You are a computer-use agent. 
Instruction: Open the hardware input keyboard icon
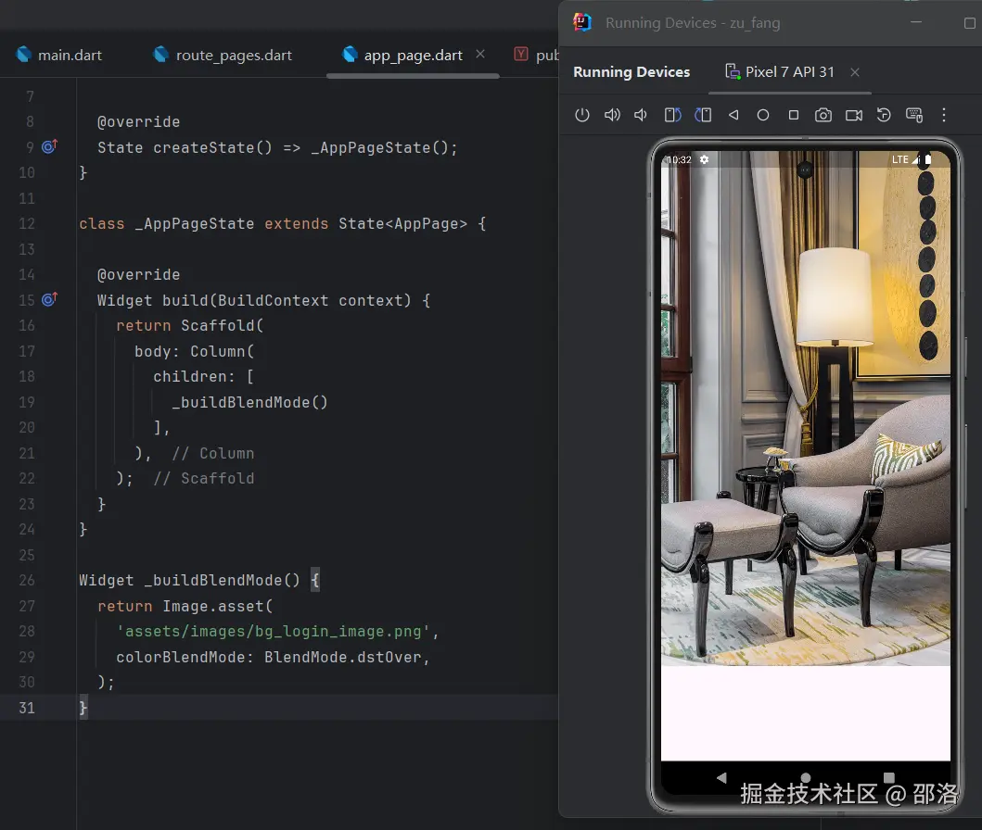click(913, 115)
